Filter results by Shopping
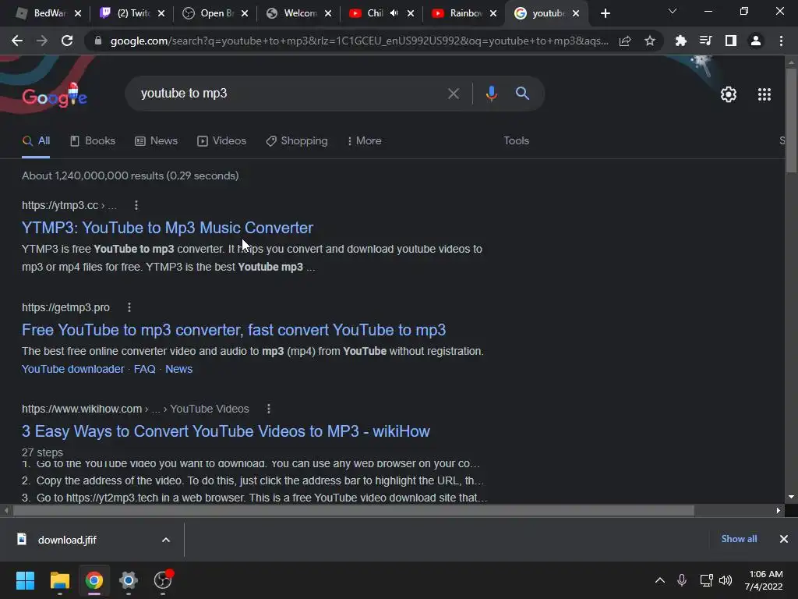The height and width of the screenshot is (599, 798). [297, 141]
